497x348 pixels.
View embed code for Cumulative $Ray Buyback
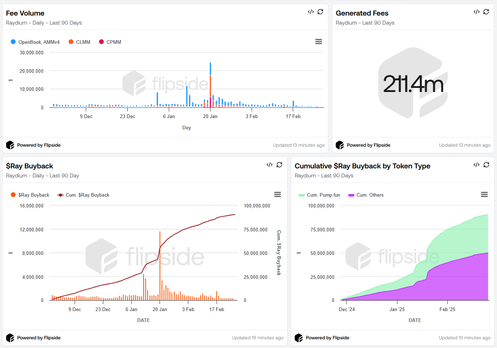point(476,165)
